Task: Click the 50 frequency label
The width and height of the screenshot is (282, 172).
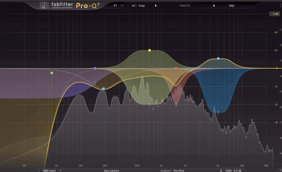Action: tap(56, 165)
